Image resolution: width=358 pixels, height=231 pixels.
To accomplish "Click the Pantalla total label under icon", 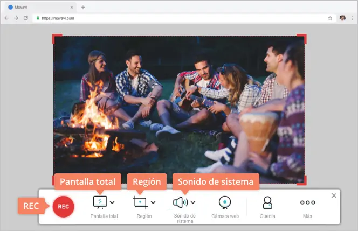I will (x=104, y=216).
